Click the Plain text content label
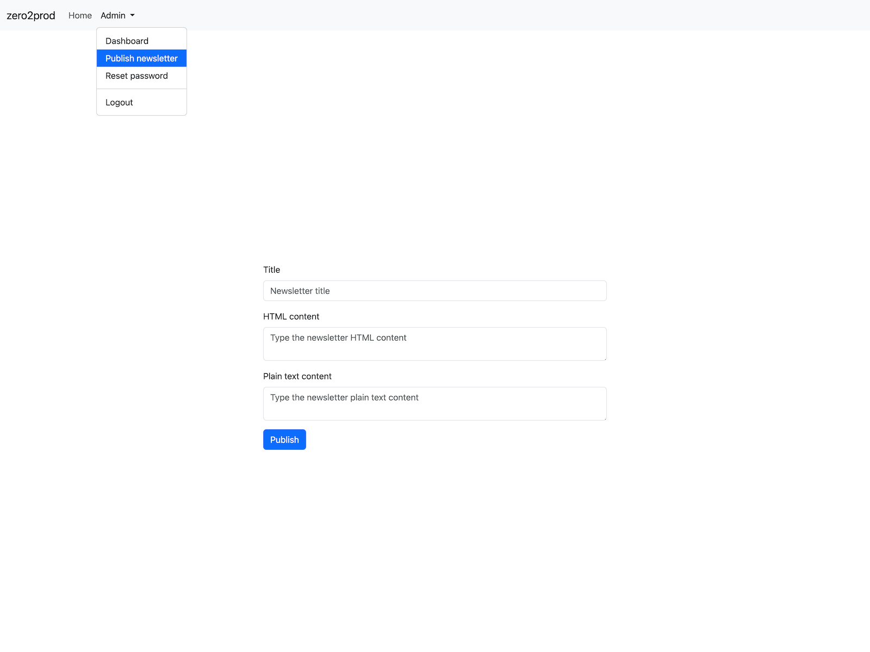The image size is (870, 652). pos(297,376)
